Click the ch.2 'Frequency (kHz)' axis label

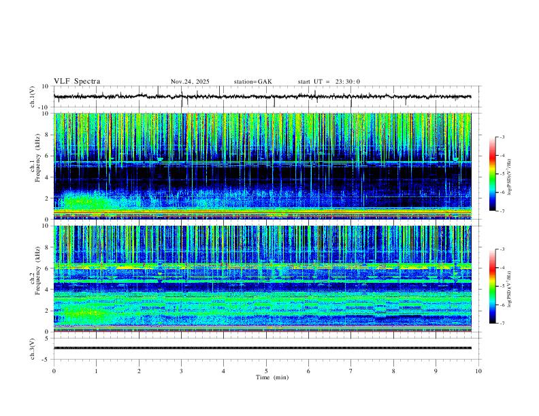pos(37,270)
